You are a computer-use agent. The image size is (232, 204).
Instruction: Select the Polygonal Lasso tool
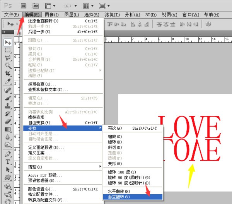coord(8,58)
